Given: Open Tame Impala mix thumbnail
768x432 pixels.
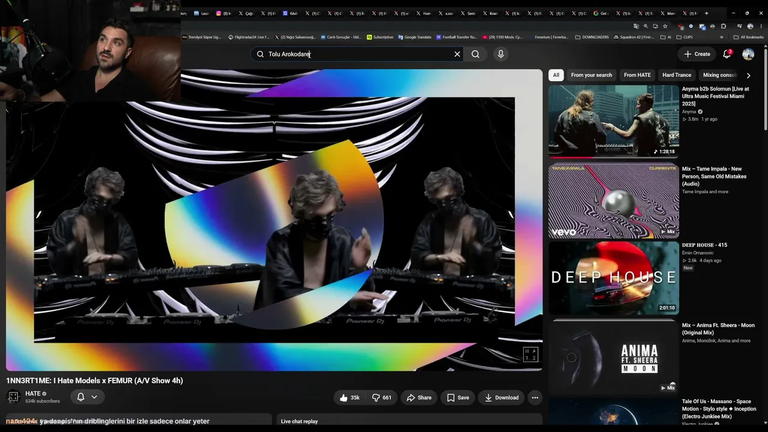Looking at the screenshot, I should pos(614,200).
